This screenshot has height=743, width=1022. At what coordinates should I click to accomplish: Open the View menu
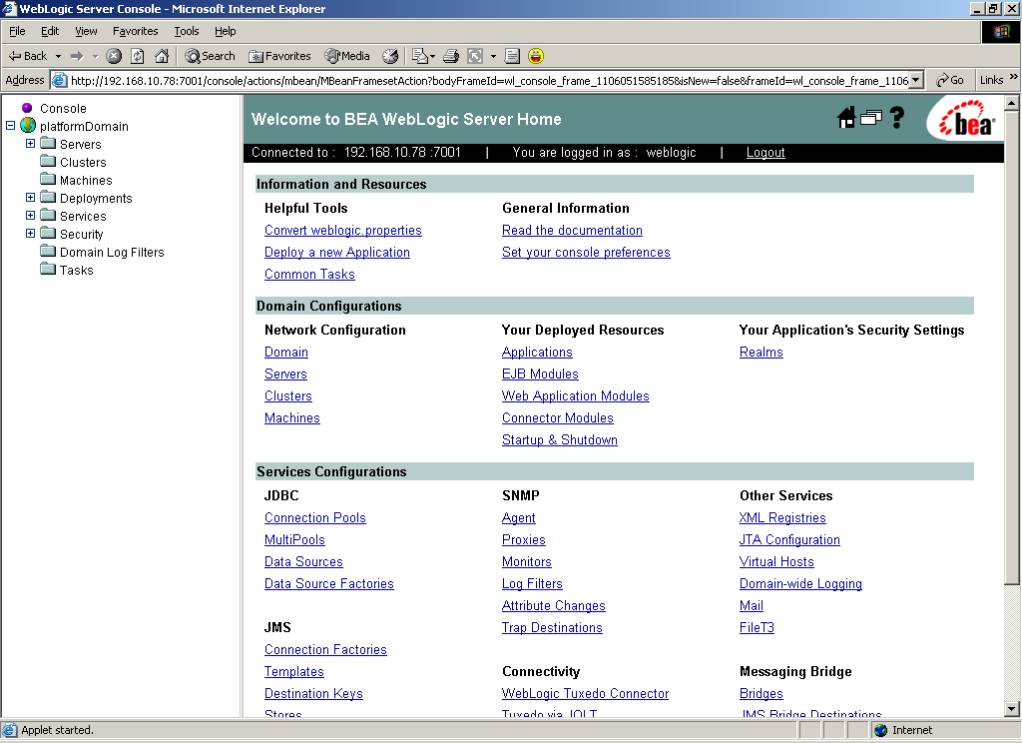[x=86, y=31]
